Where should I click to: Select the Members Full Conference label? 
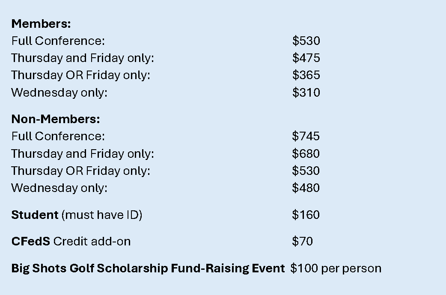(x=58, y=41)
